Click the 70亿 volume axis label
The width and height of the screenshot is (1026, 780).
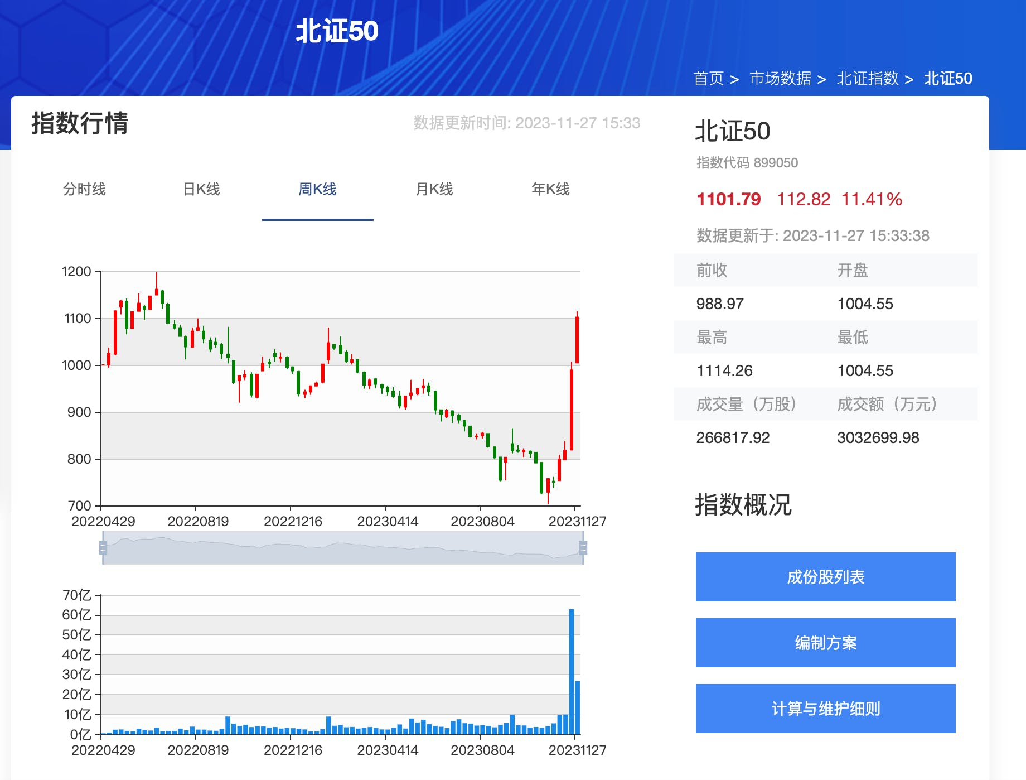click(x=77, y=595)
